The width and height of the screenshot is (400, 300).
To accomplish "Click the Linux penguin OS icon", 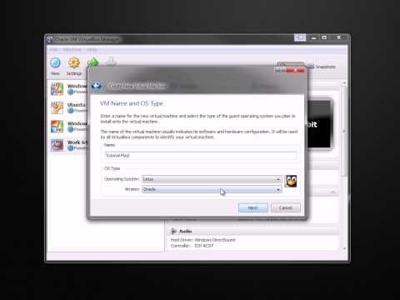I will point(291,181).
